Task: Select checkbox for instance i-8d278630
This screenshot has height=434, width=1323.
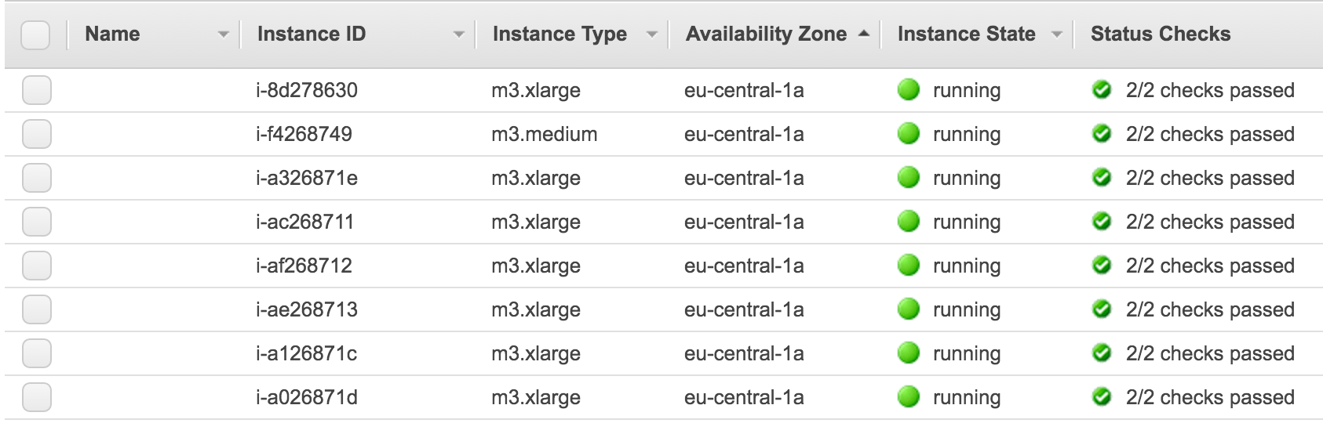Action: [x=37, y=91]
